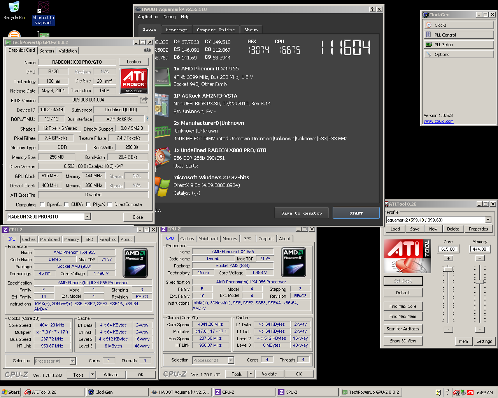Click Scan for Artifacts in ATITool
498x398 pixels.
[403, 329]
